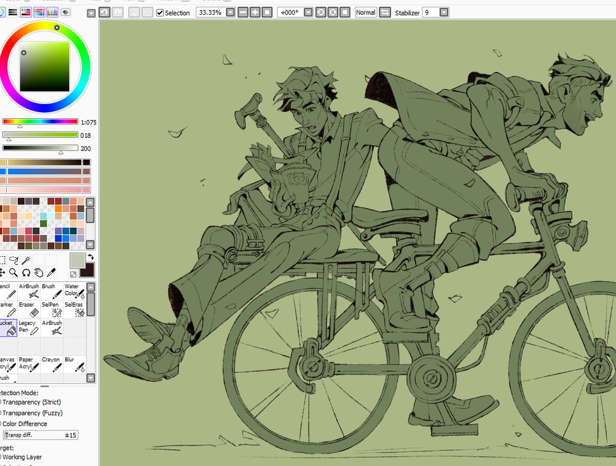Click the Undo button in toolbar
This screenshot has width=616, height=466.
coord(105,12)
